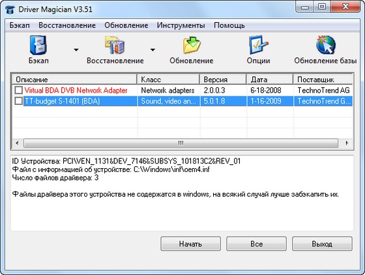
Task: Open the Инструменты menu
Action: tap(181, 25)
